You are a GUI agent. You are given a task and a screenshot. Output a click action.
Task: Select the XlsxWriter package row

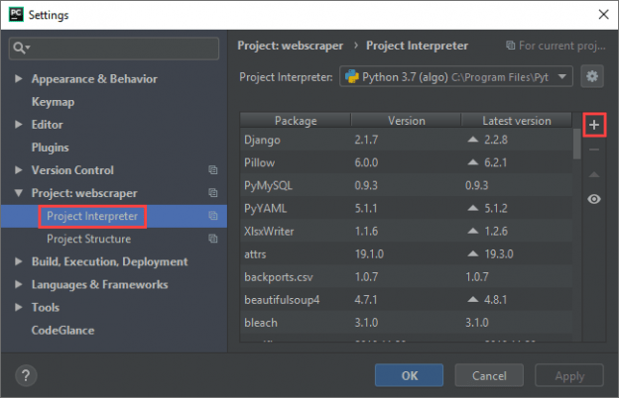[407, 231]
